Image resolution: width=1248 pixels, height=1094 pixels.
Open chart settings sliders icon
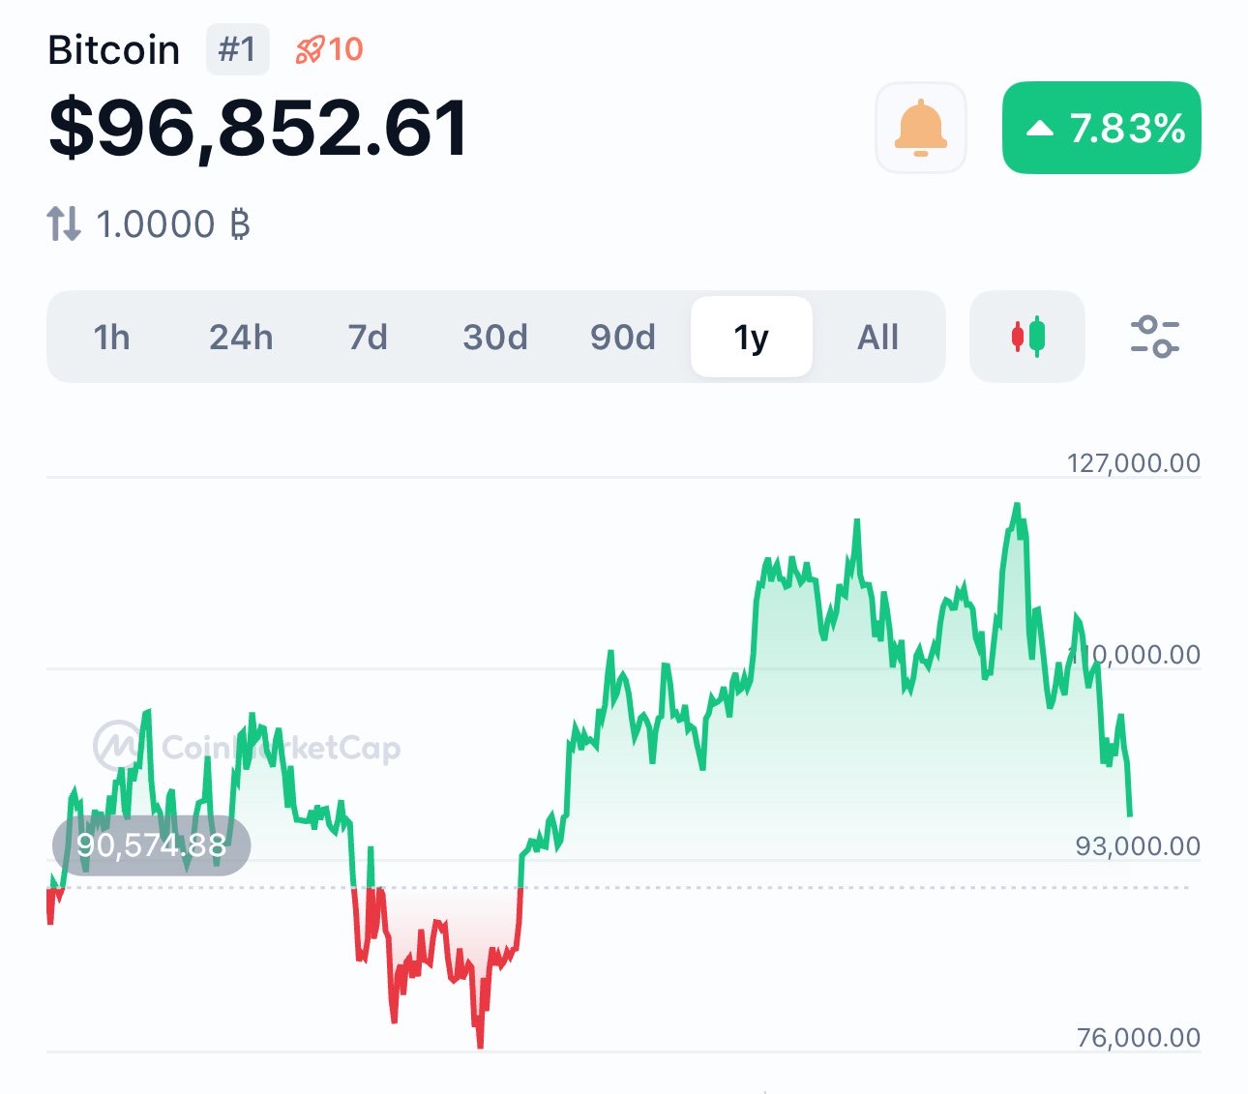pos(1154,337)
